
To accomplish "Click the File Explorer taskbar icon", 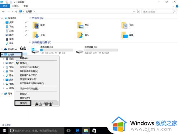I will click(86, 131).
